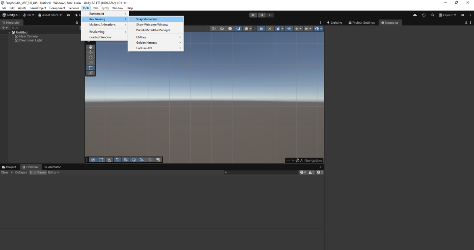Click the first overlay toolbar compass icon

(x=93, y=160)
